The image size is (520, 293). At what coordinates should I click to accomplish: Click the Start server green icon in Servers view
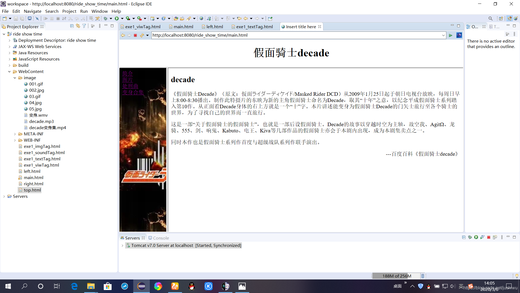(476, 237)
